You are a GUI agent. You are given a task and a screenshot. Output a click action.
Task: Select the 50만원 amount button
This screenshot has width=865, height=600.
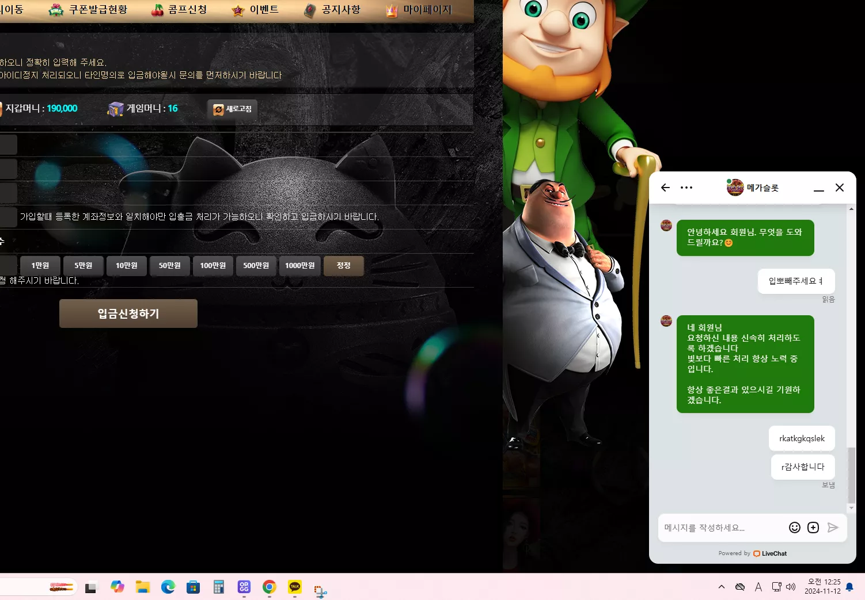170,266
